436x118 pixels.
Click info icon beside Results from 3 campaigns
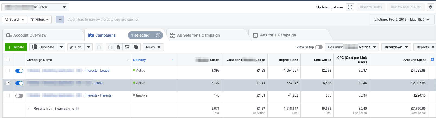pyautogui.click(x=77, y=109)
